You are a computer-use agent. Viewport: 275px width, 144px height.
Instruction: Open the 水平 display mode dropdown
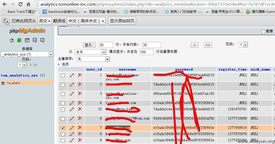90,52
